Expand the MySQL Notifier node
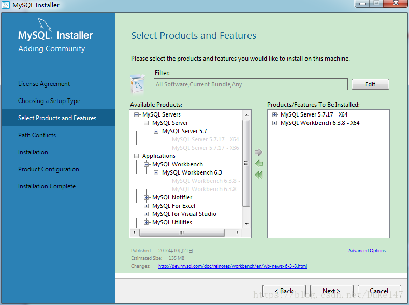This screenshot has width=409, height=305. 146,197
